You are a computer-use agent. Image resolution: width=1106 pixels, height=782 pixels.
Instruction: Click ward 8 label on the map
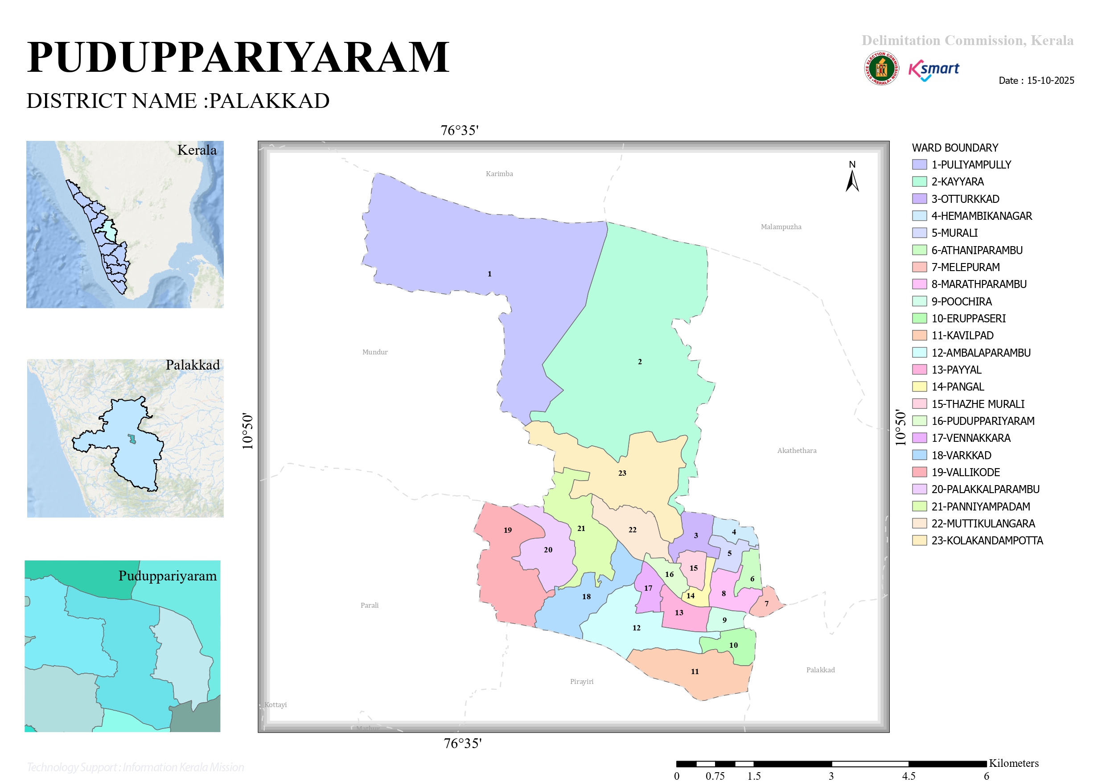coord(724,593)
